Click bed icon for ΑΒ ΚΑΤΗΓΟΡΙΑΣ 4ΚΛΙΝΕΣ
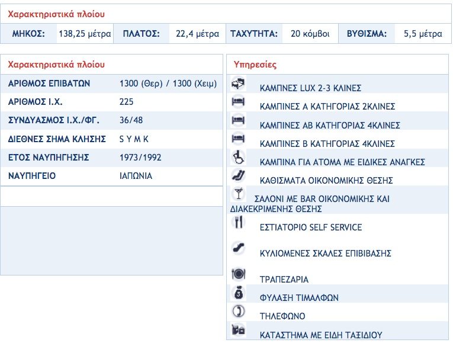 coord(239,120)
